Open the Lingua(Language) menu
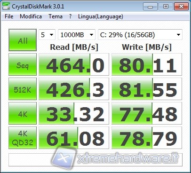Screen dimensions: 191x173 coord(101,16)
